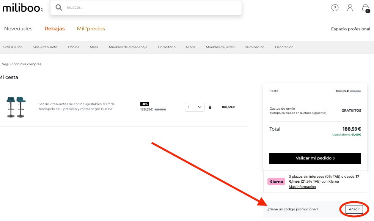
Task: Focus the Buscar search field
Action: click(x=146, y=7)
